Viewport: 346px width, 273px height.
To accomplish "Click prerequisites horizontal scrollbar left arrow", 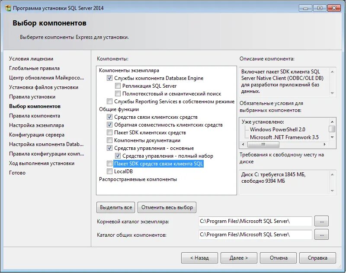I will [243, 145].
